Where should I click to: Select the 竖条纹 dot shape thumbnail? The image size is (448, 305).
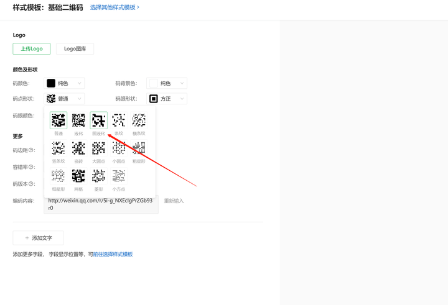[58, 148]
